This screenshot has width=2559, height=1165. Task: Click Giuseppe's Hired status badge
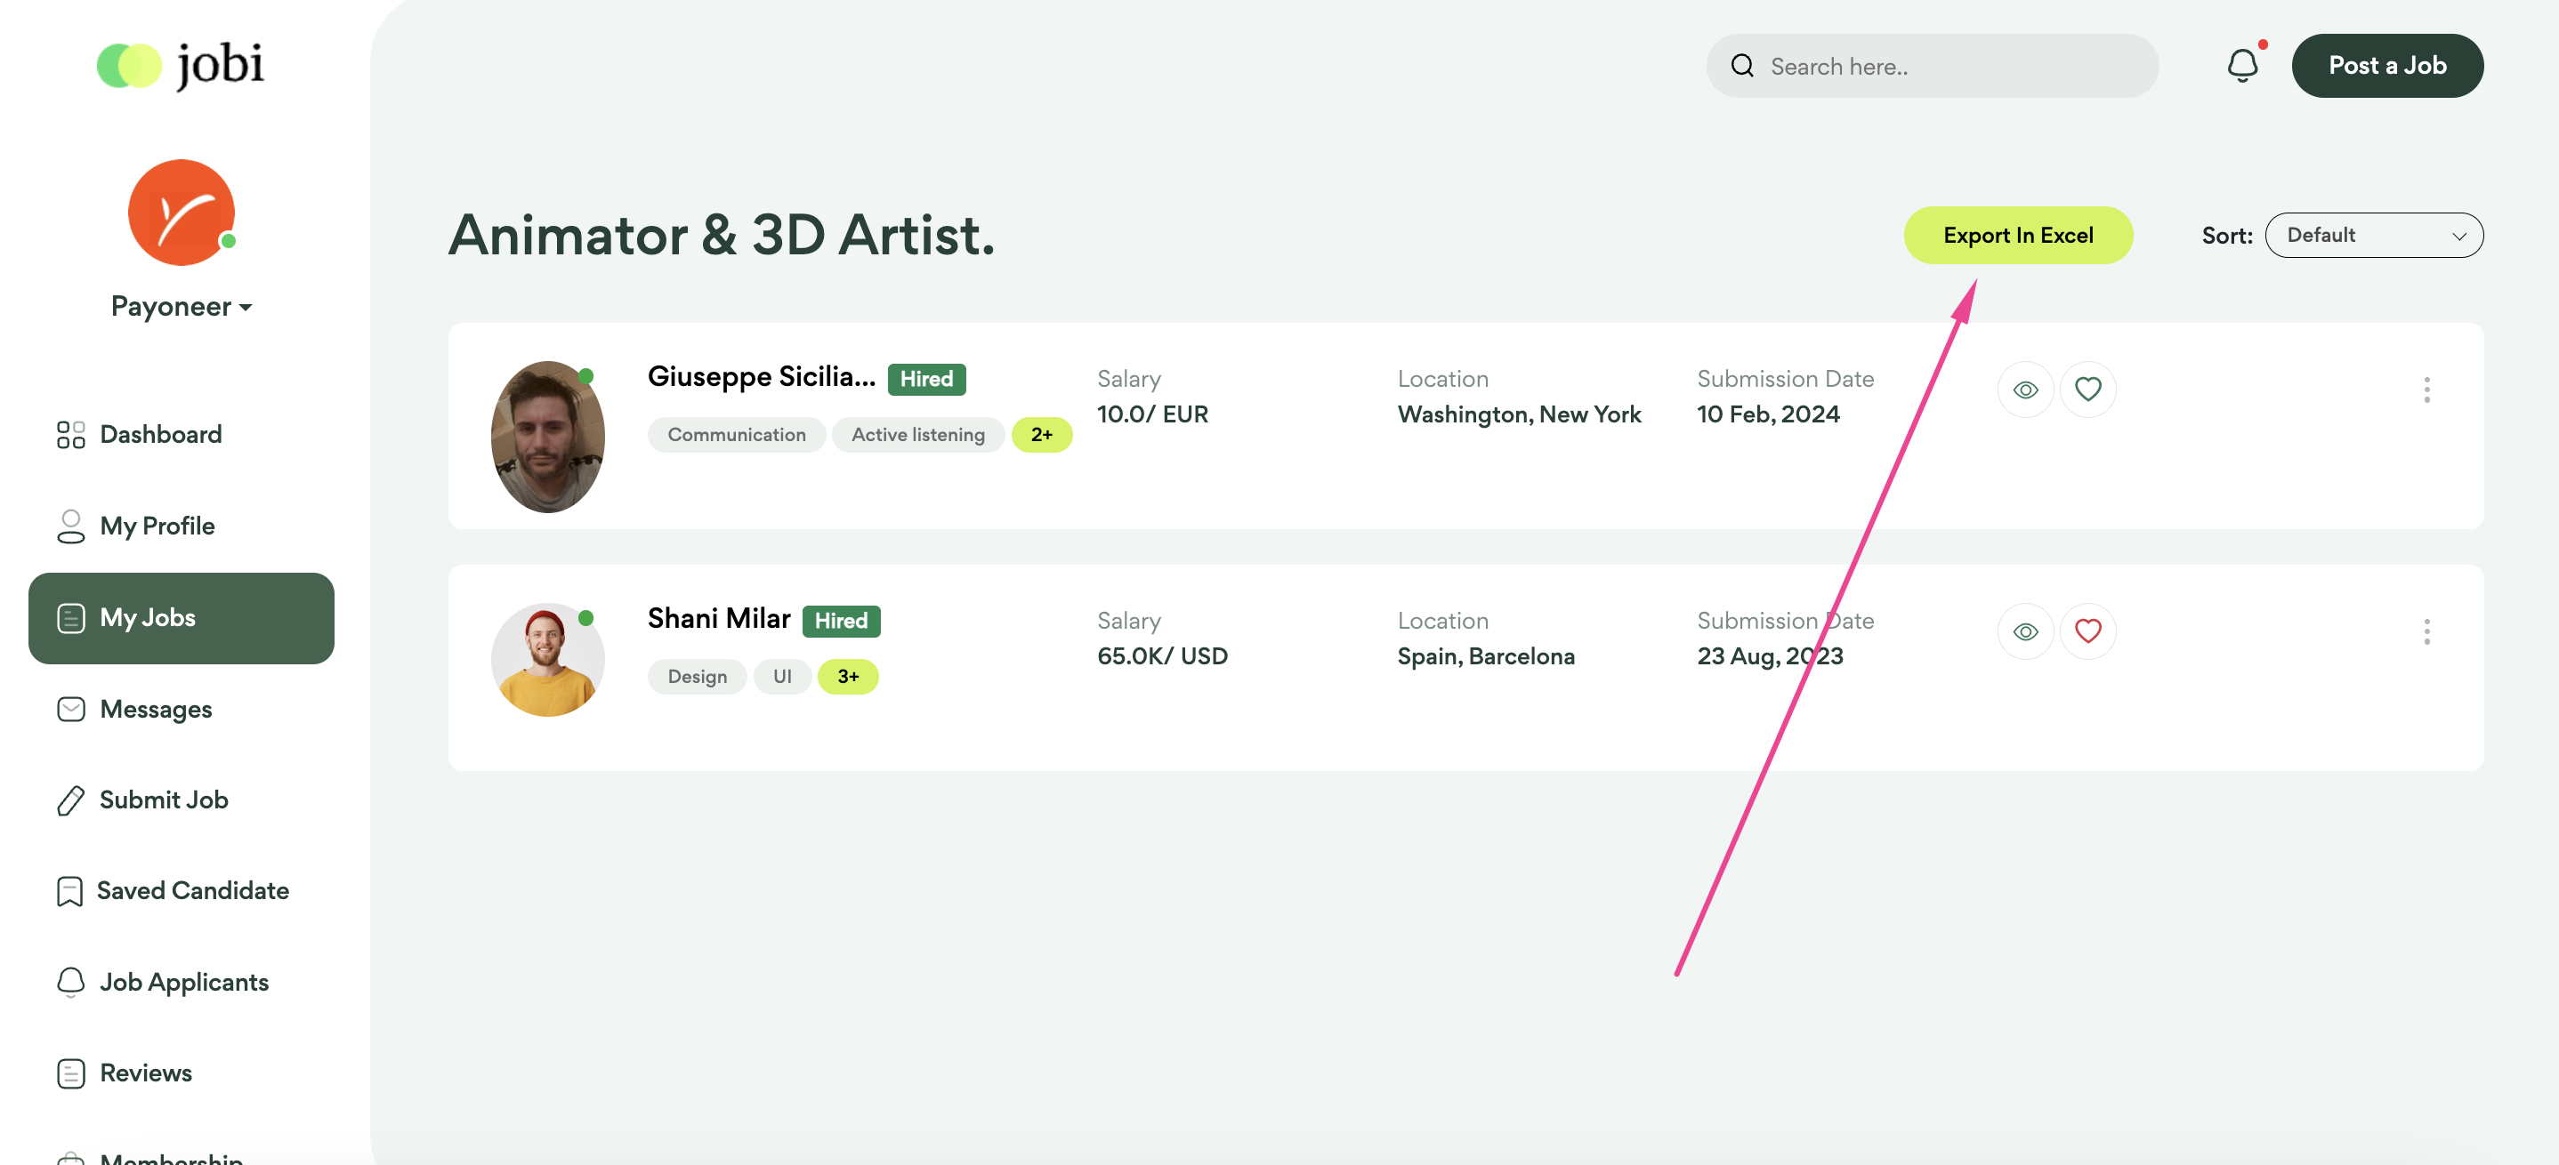pos(927,380)
